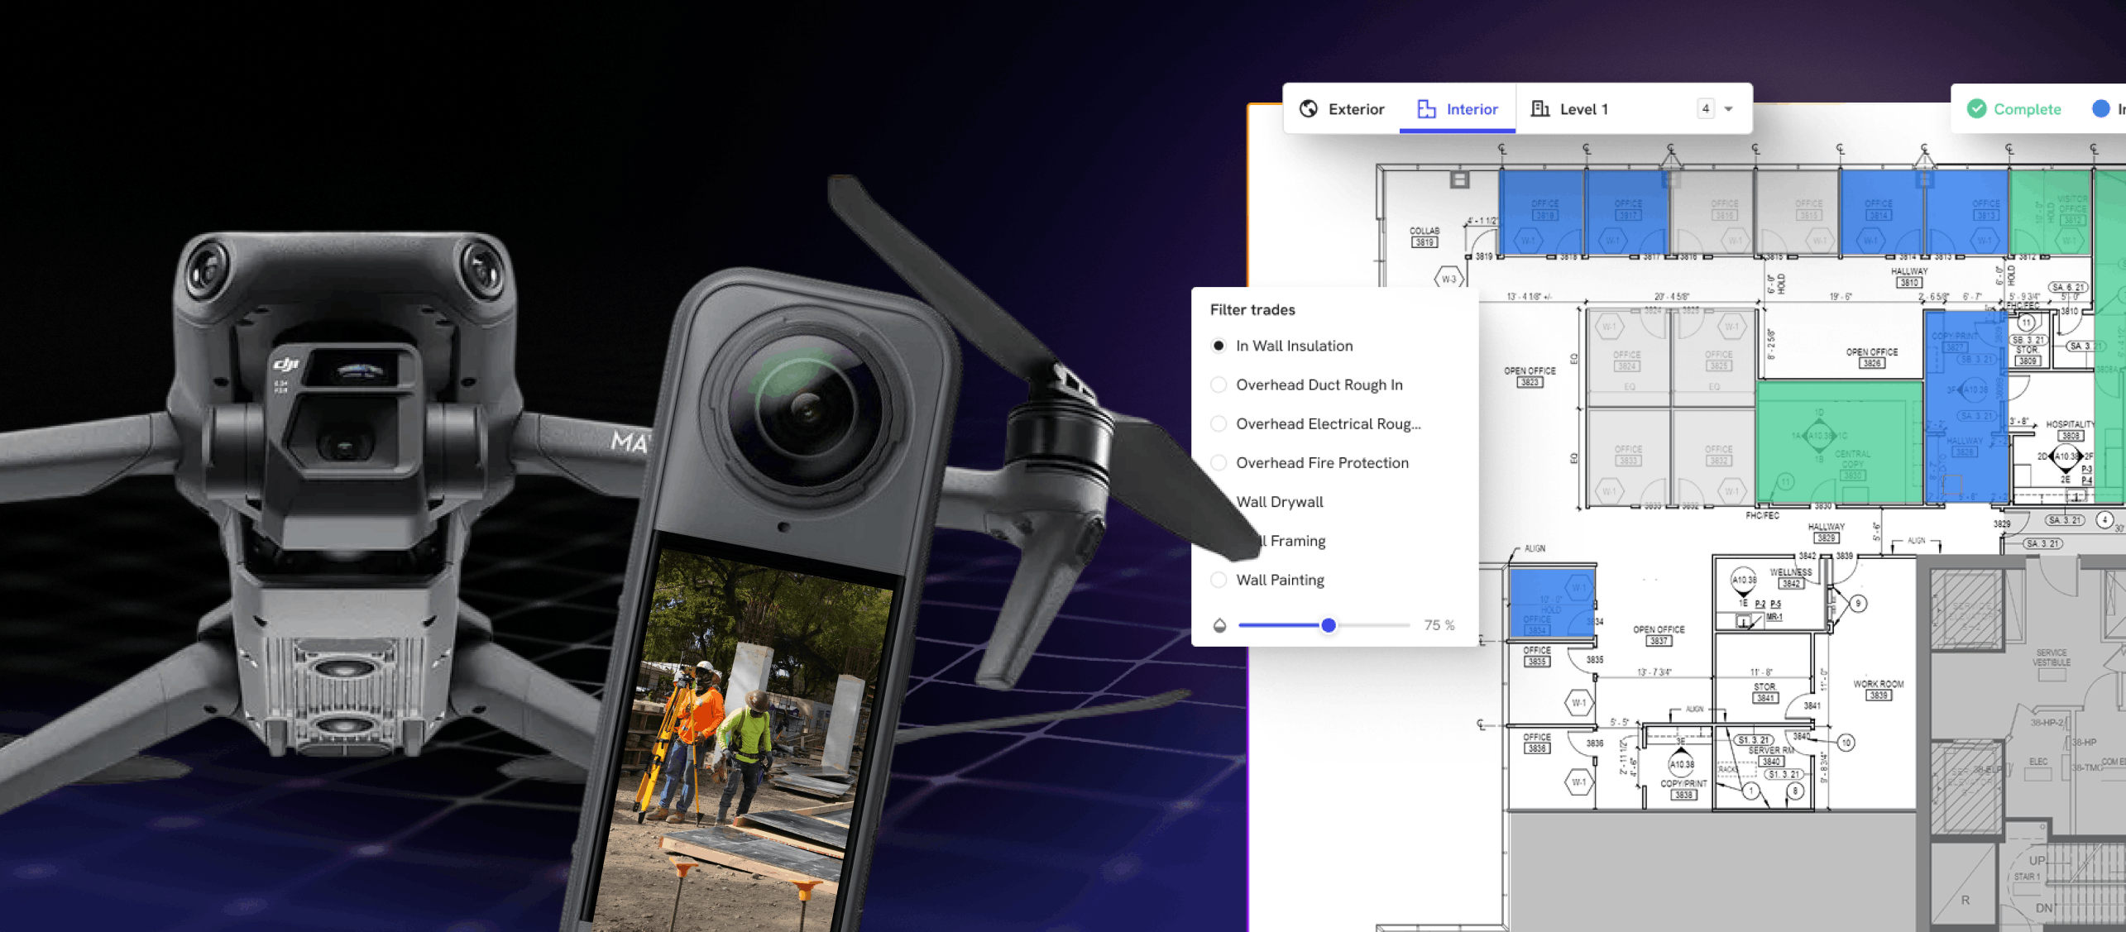Viewport: 2126px width, 932px height.
Task: Click the Interior floor plan icon
Action: pos(1426,109)
